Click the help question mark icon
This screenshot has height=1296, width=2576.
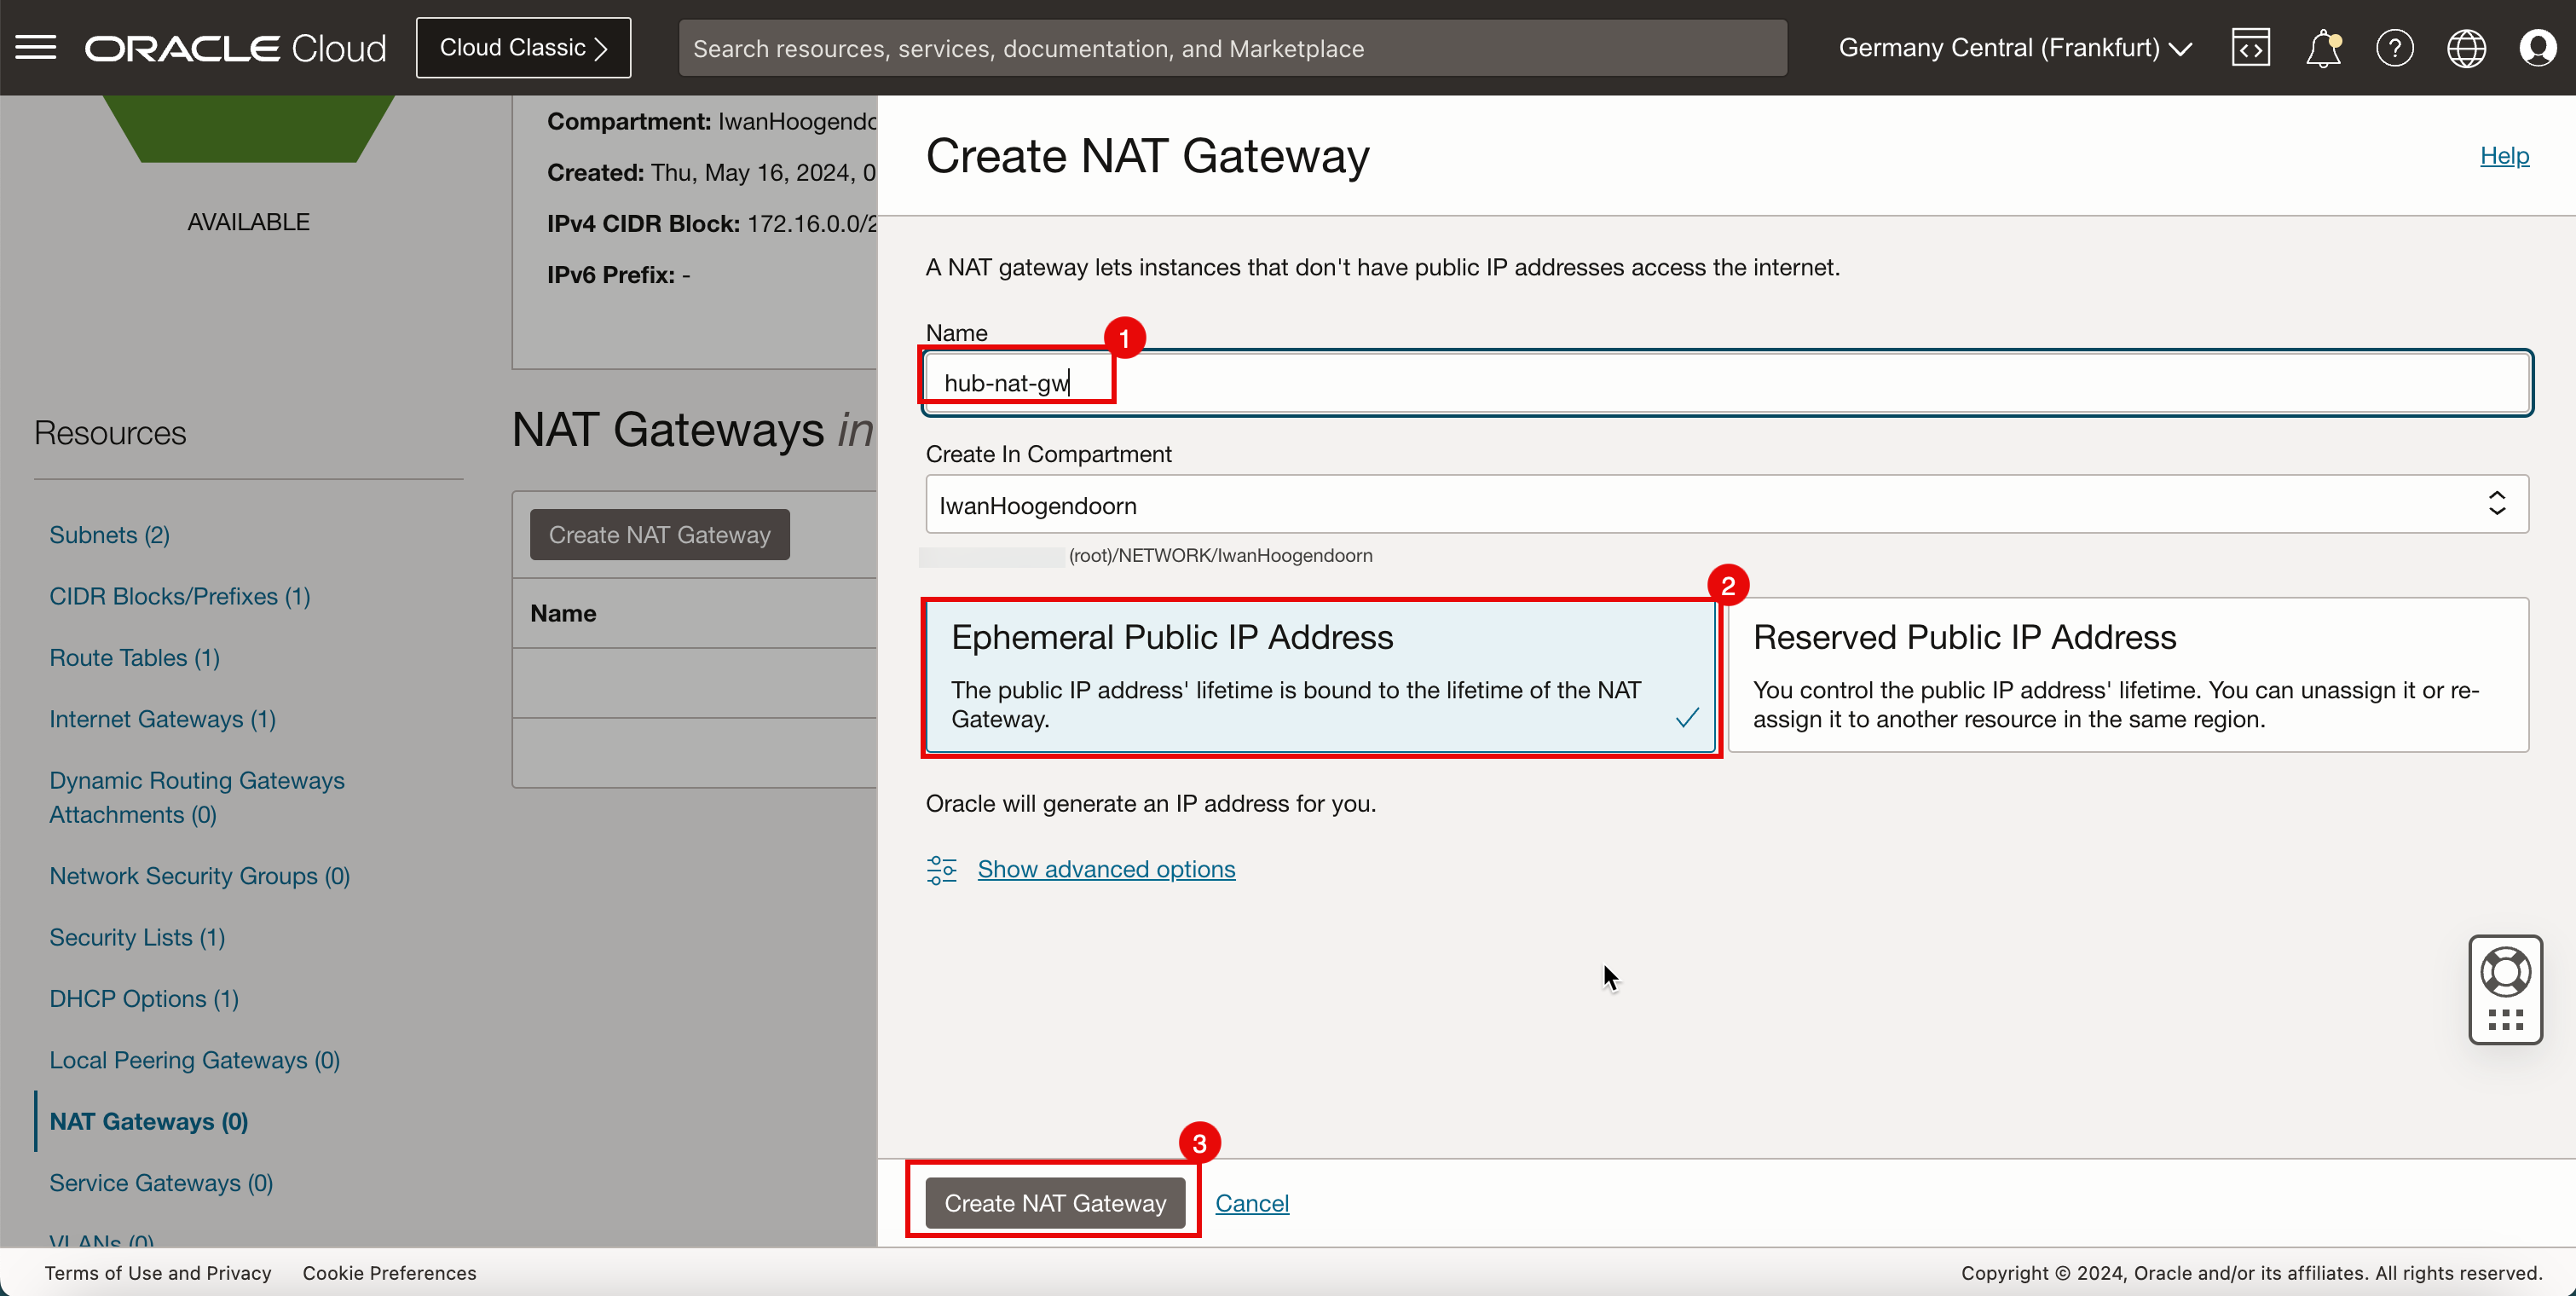click(x=2389, y=48)
